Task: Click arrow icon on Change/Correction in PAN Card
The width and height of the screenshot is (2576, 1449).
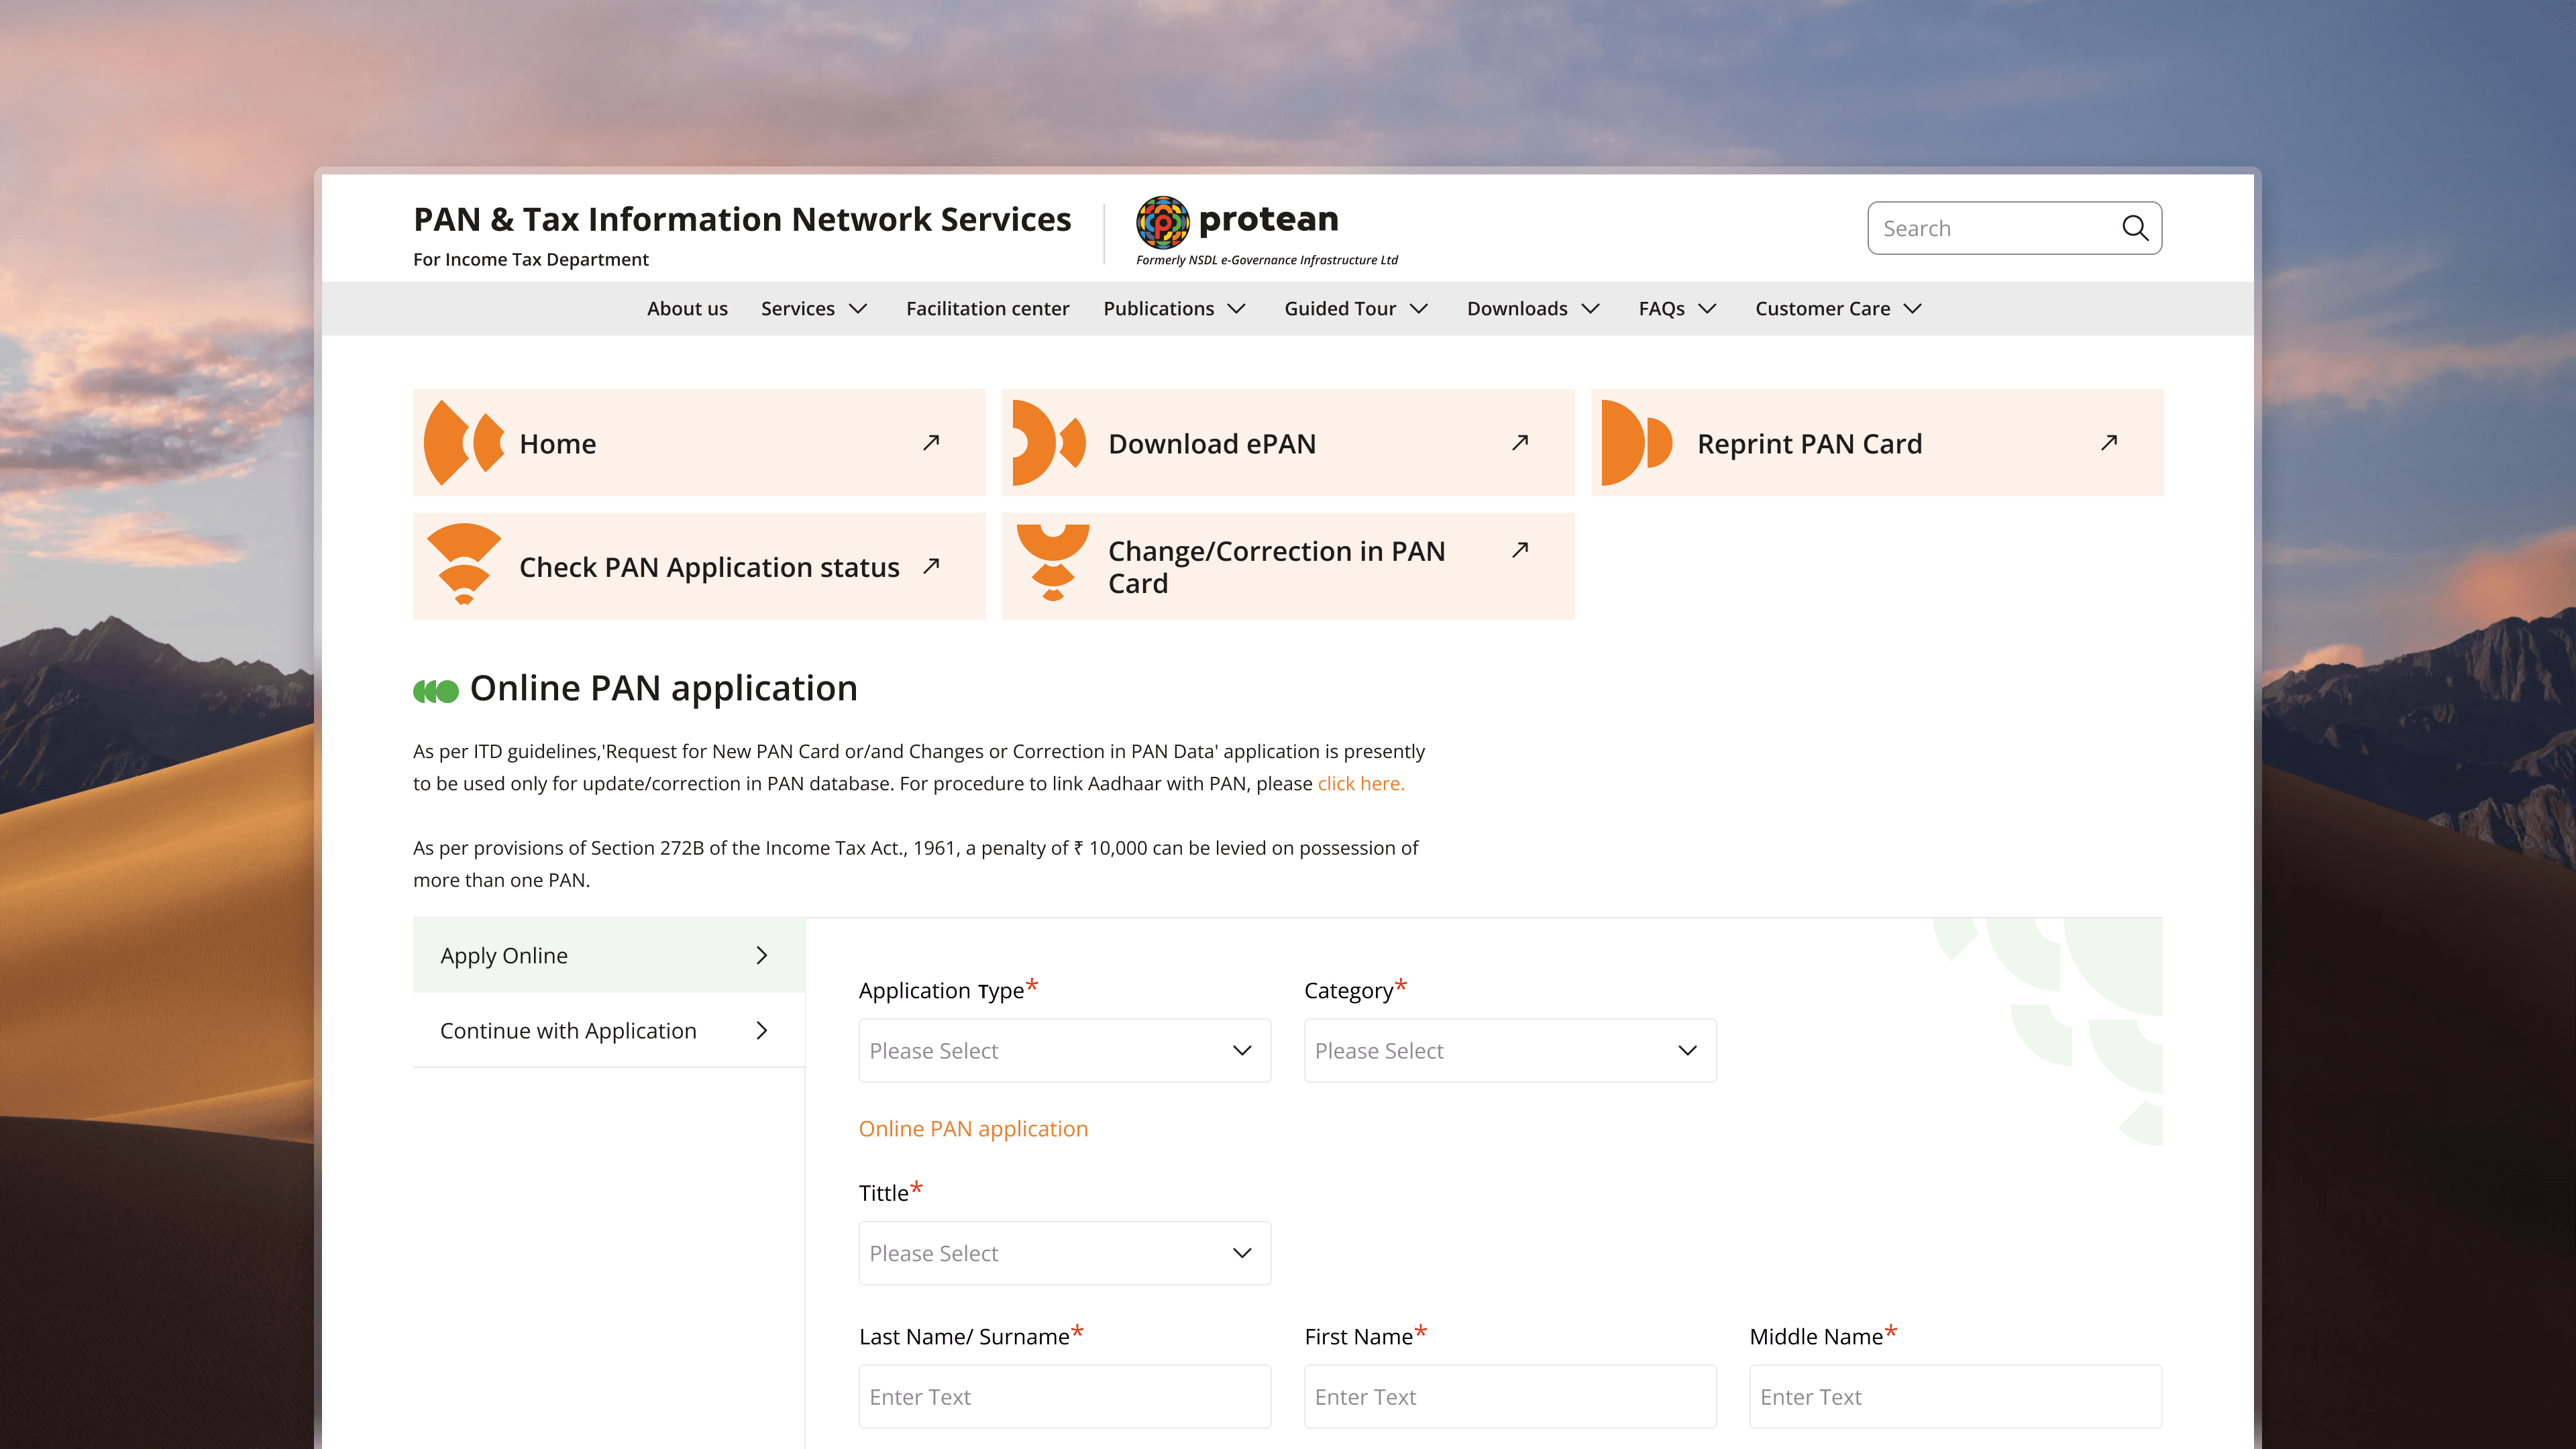Action: (1520, 549)
